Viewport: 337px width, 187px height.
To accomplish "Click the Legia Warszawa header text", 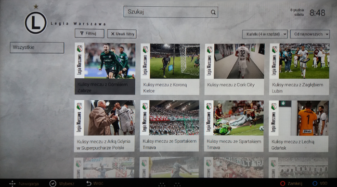I will [x=78, y=23].
